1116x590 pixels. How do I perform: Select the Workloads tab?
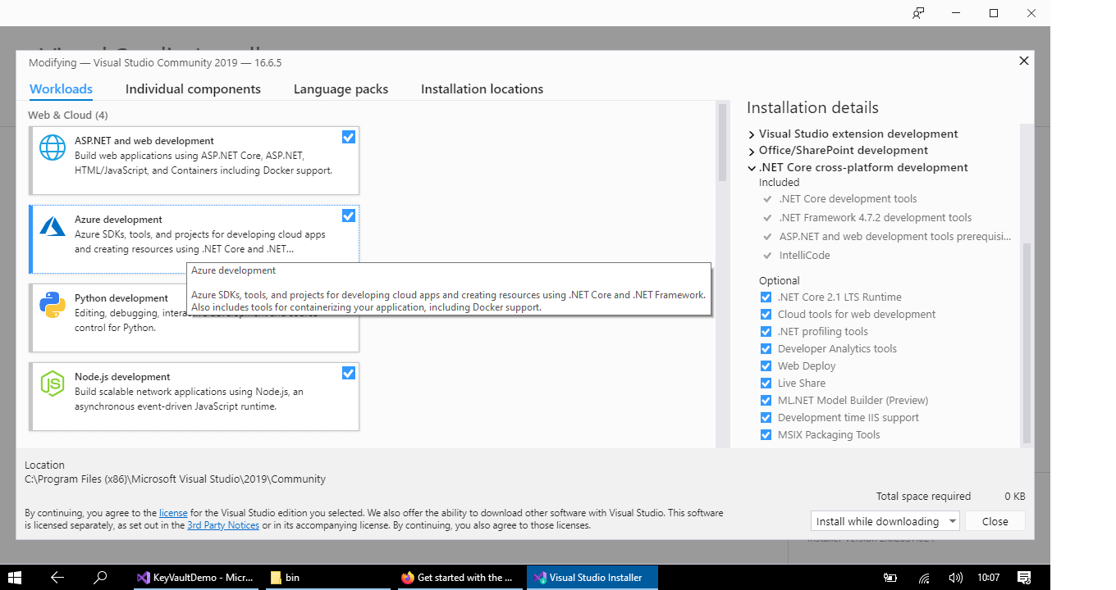coord(61,89)
